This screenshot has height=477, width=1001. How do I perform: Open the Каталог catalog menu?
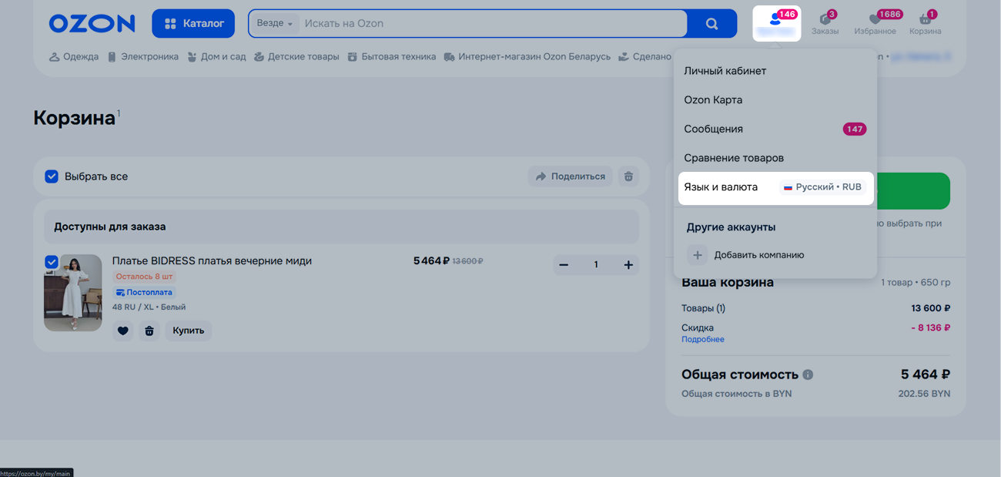193,24
